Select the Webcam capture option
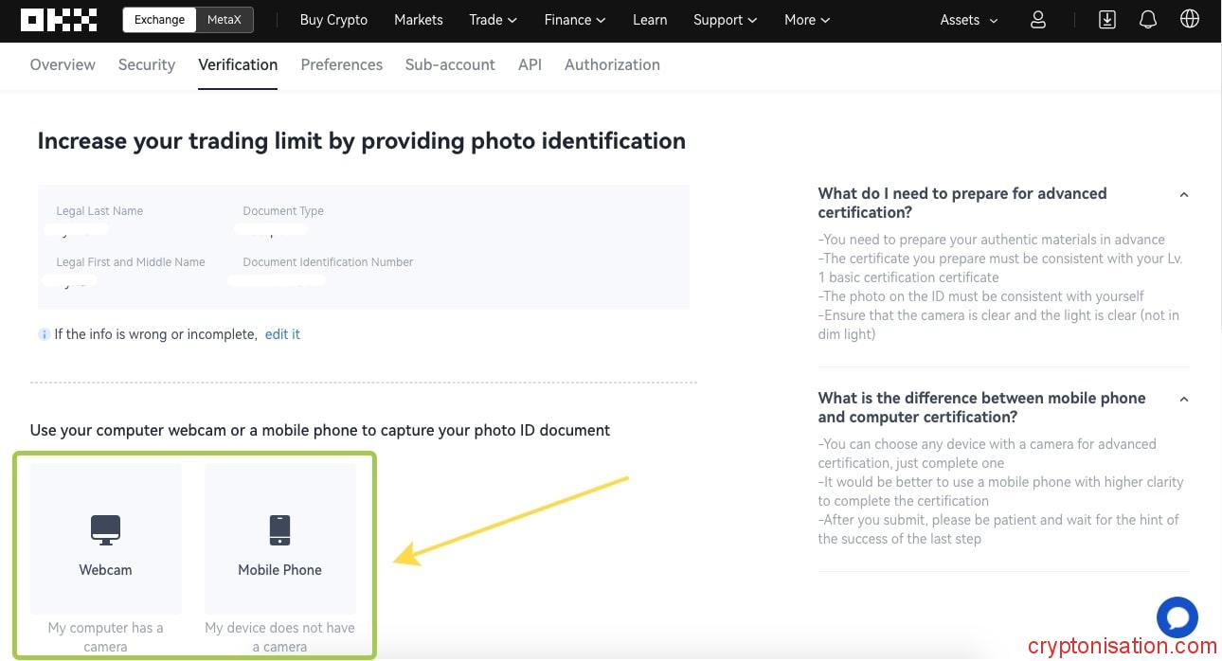1222x661 pixels. pos(105,539)
